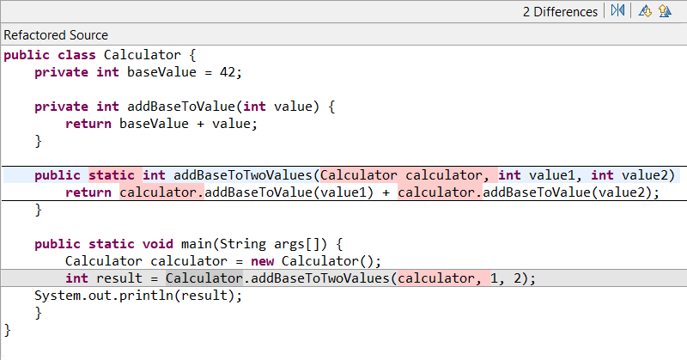The image size is (687, 360).
Task: Click 'int value2)' in the method signature
Action: pos(633,175)
